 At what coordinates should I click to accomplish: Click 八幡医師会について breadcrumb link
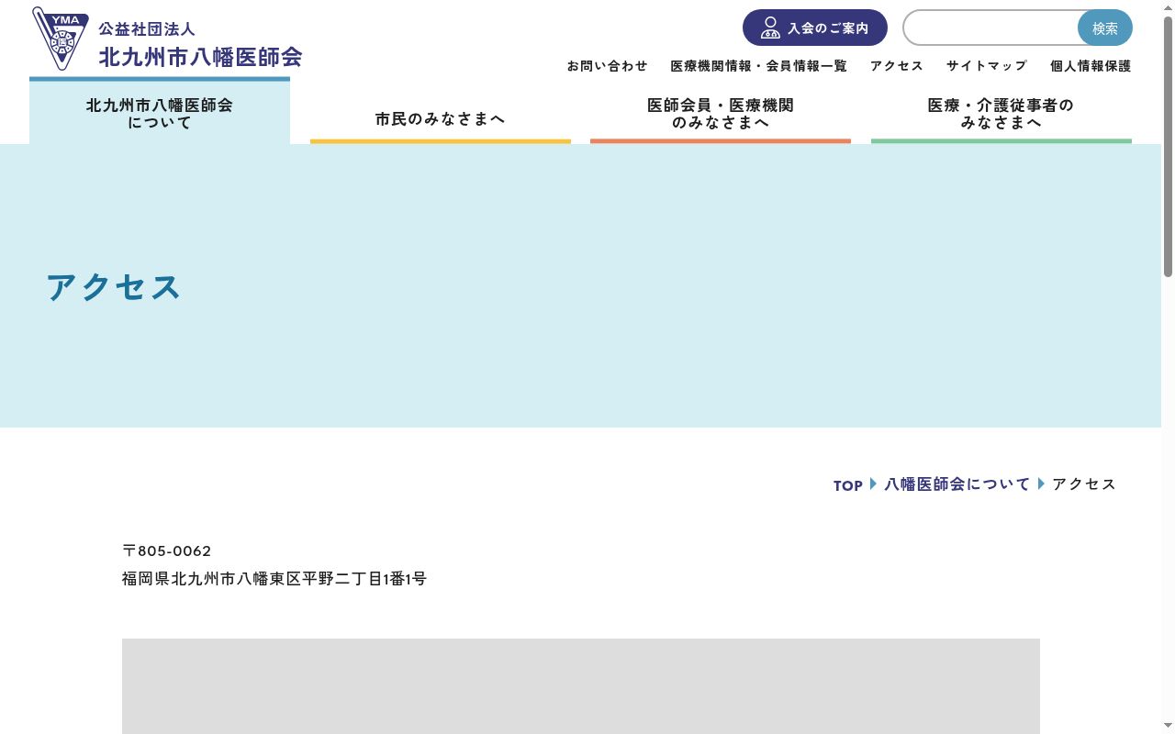[957, 484]
